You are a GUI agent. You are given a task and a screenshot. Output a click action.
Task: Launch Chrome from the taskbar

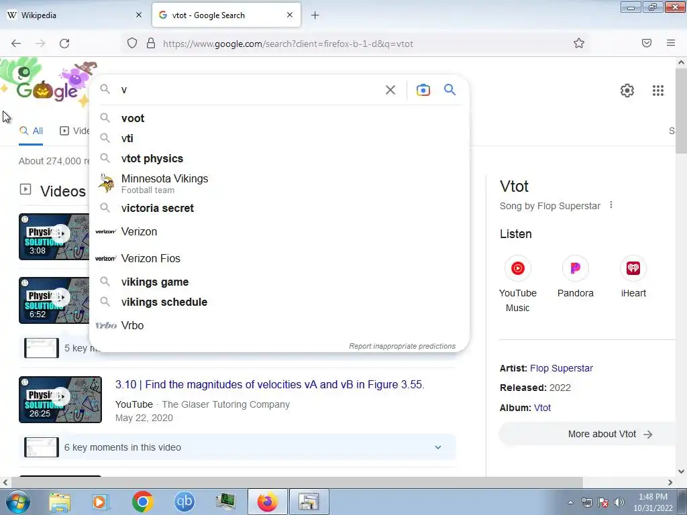point(142,502)
